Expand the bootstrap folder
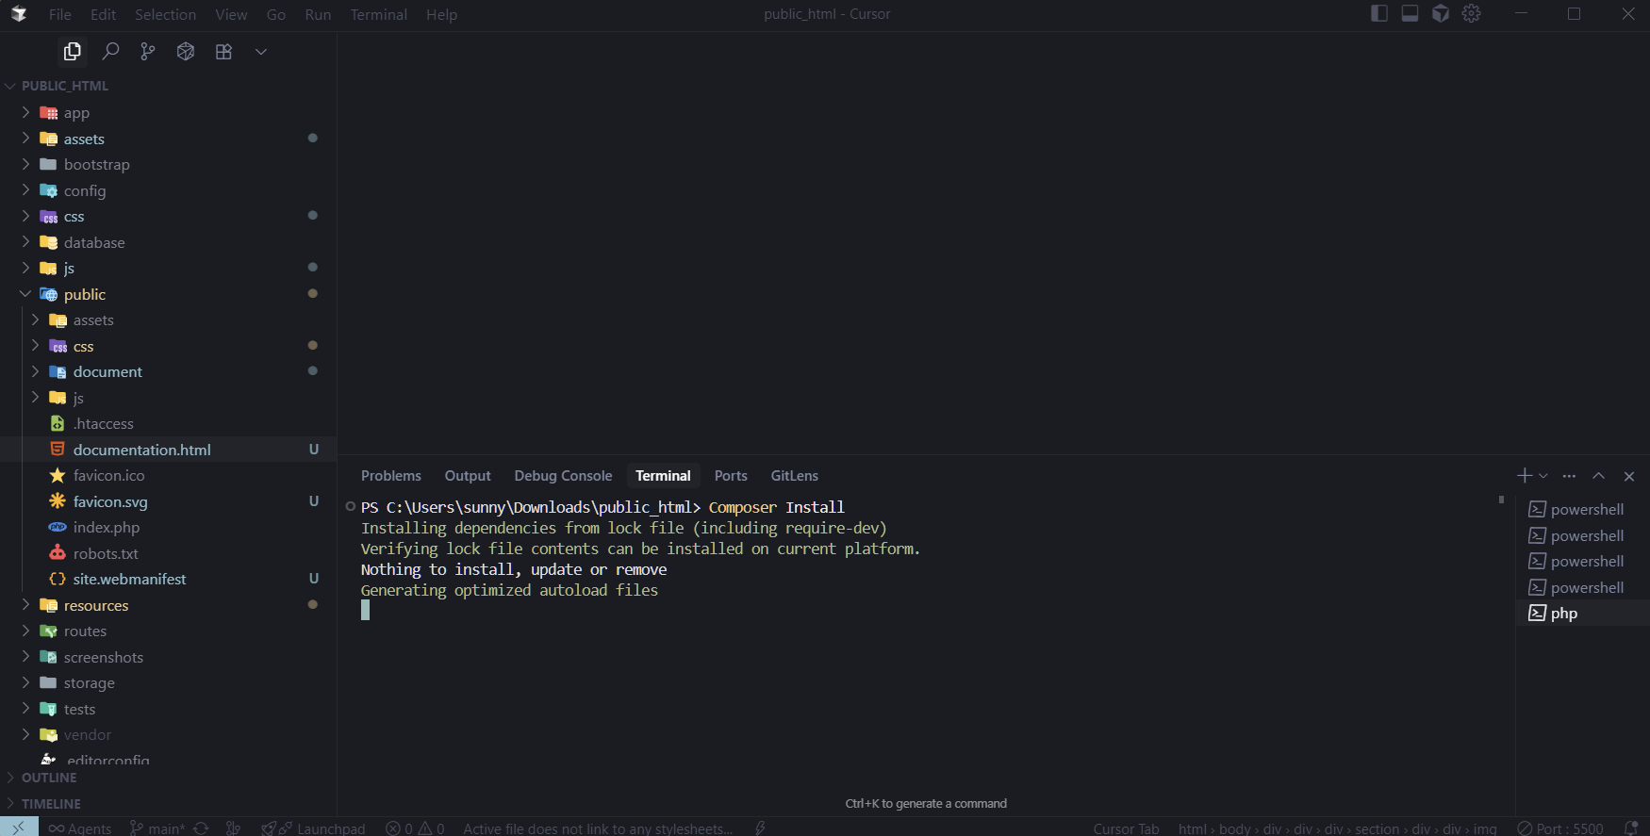The height and width of the screenshot is (836, 1650). (96, 165)
